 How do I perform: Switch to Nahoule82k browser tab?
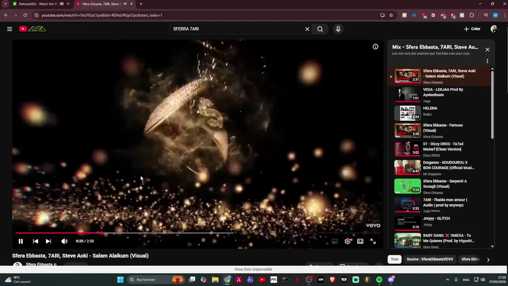(38, 4)
